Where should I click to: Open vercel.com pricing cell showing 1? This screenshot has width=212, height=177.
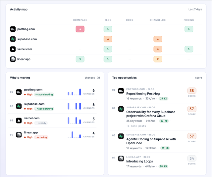pos(189,49)
